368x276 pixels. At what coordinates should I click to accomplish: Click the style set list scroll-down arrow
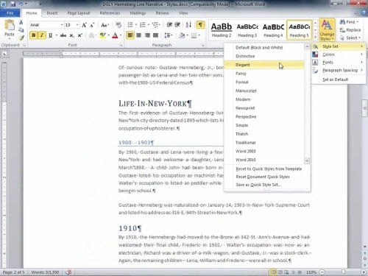pyautogui.click(x=307, y=161)
